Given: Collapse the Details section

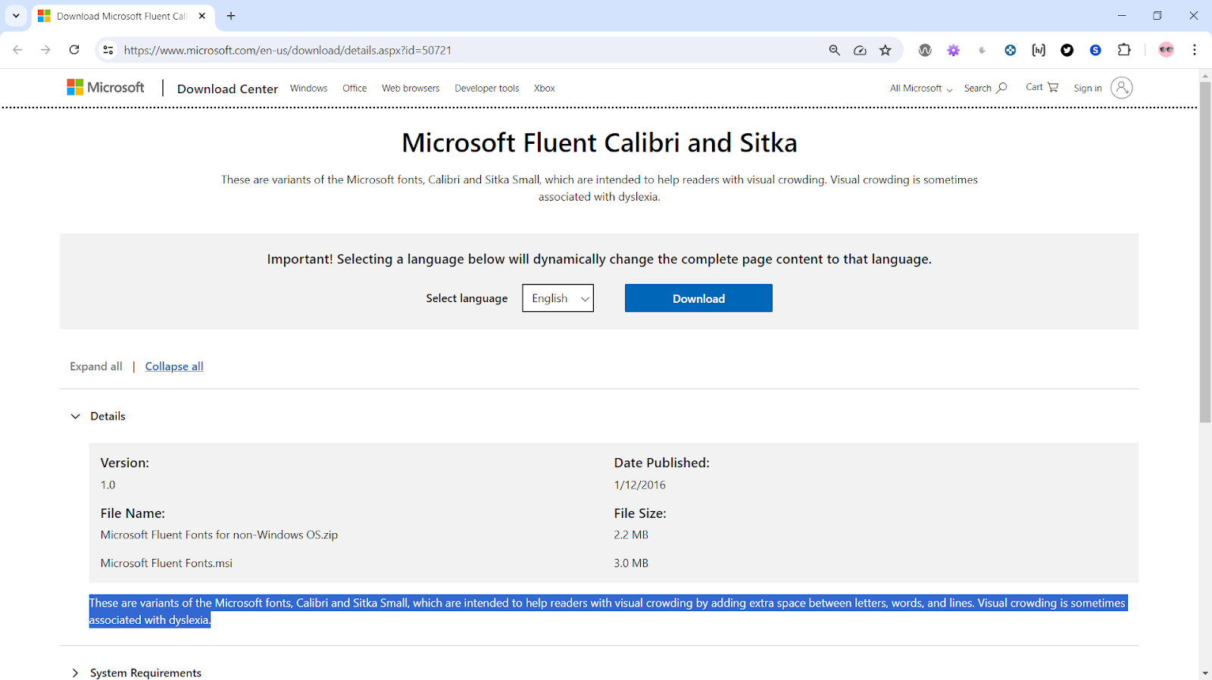Looking at the screenshot, I should 98,416.
